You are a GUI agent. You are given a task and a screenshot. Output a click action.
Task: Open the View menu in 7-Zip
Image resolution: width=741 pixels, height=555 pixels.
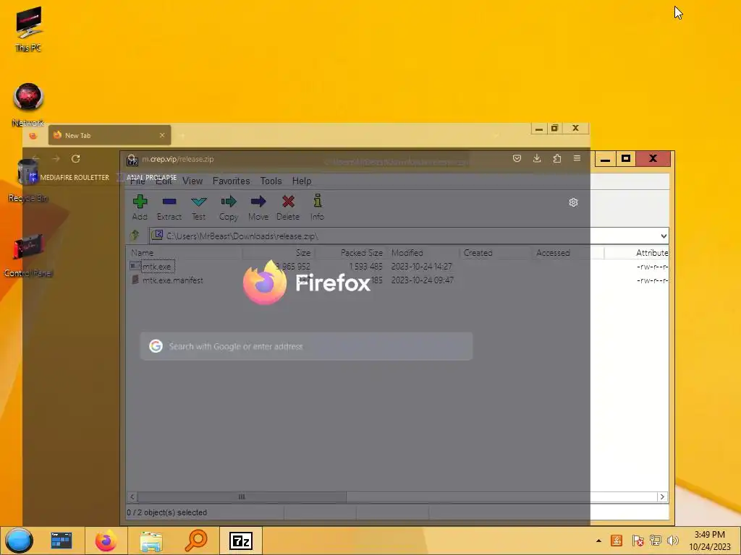point(192,181)
